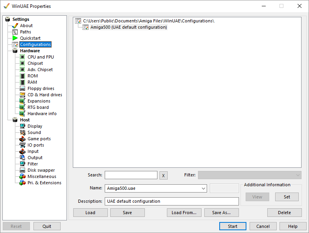Screen dimensions: 309x233
Task: Select the Host tree group label
Action: tap(25, 120)
